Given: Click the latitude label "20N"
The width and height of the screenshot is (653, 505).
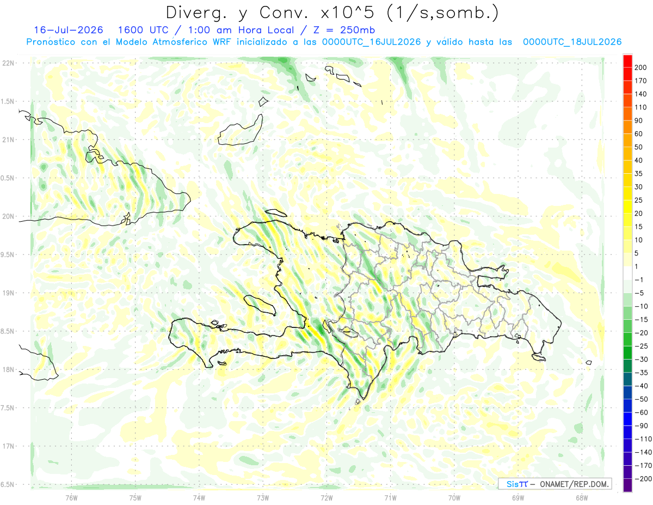Looking at the screenshot, I should [x=8, y=216].
